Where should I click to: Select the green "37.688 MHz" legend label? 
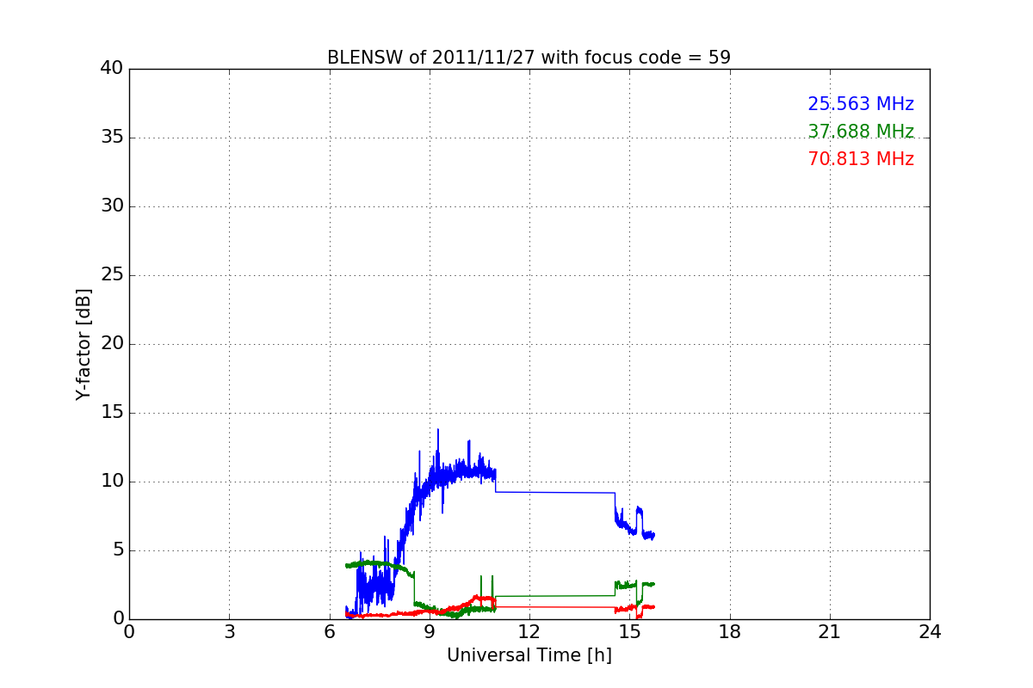861,132
